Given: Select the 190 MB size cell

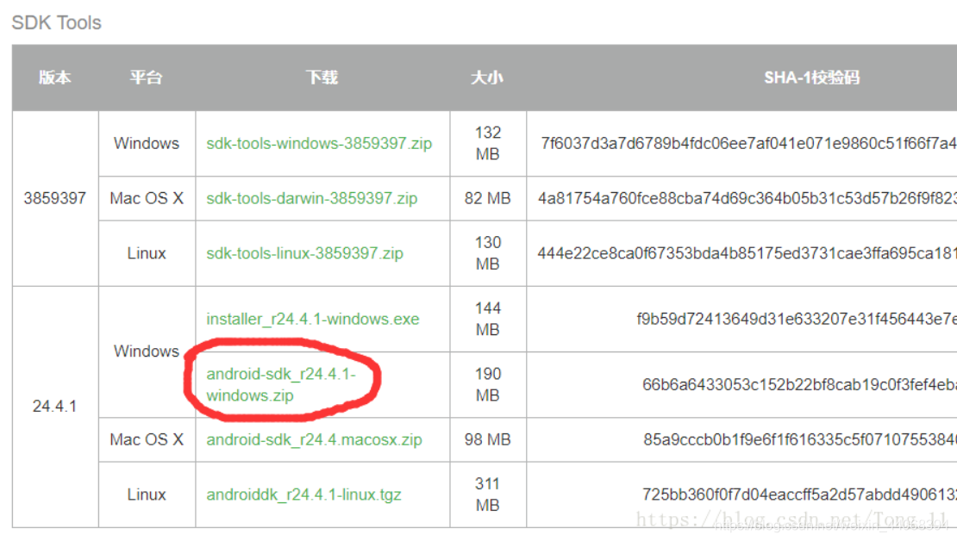Looking at the screenshot, I should (x=488, y=385).
